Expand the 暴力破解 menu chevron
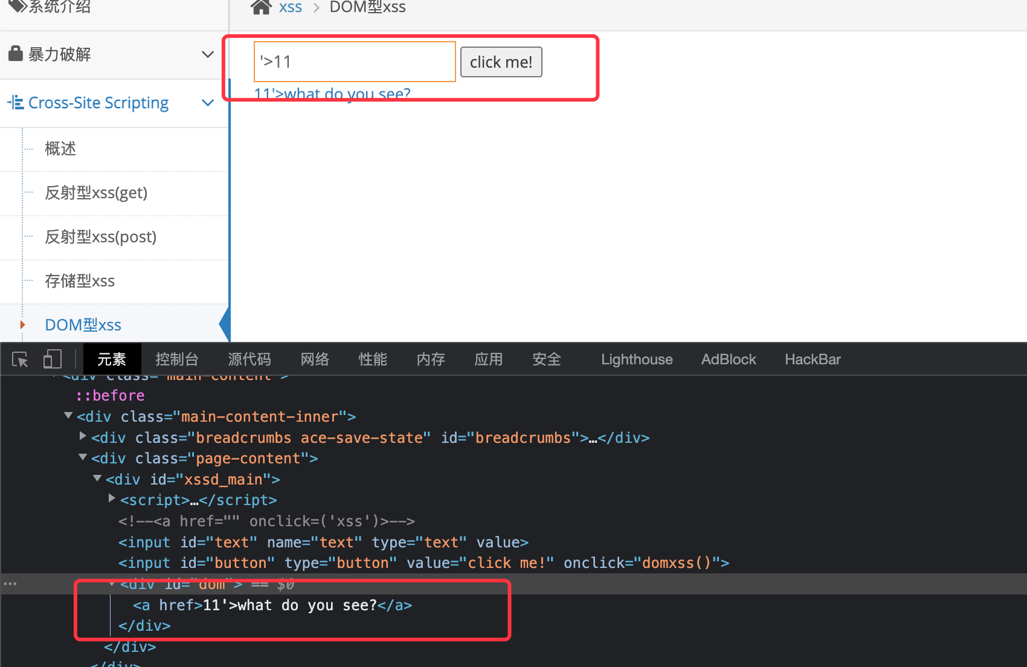 [208, 54]
